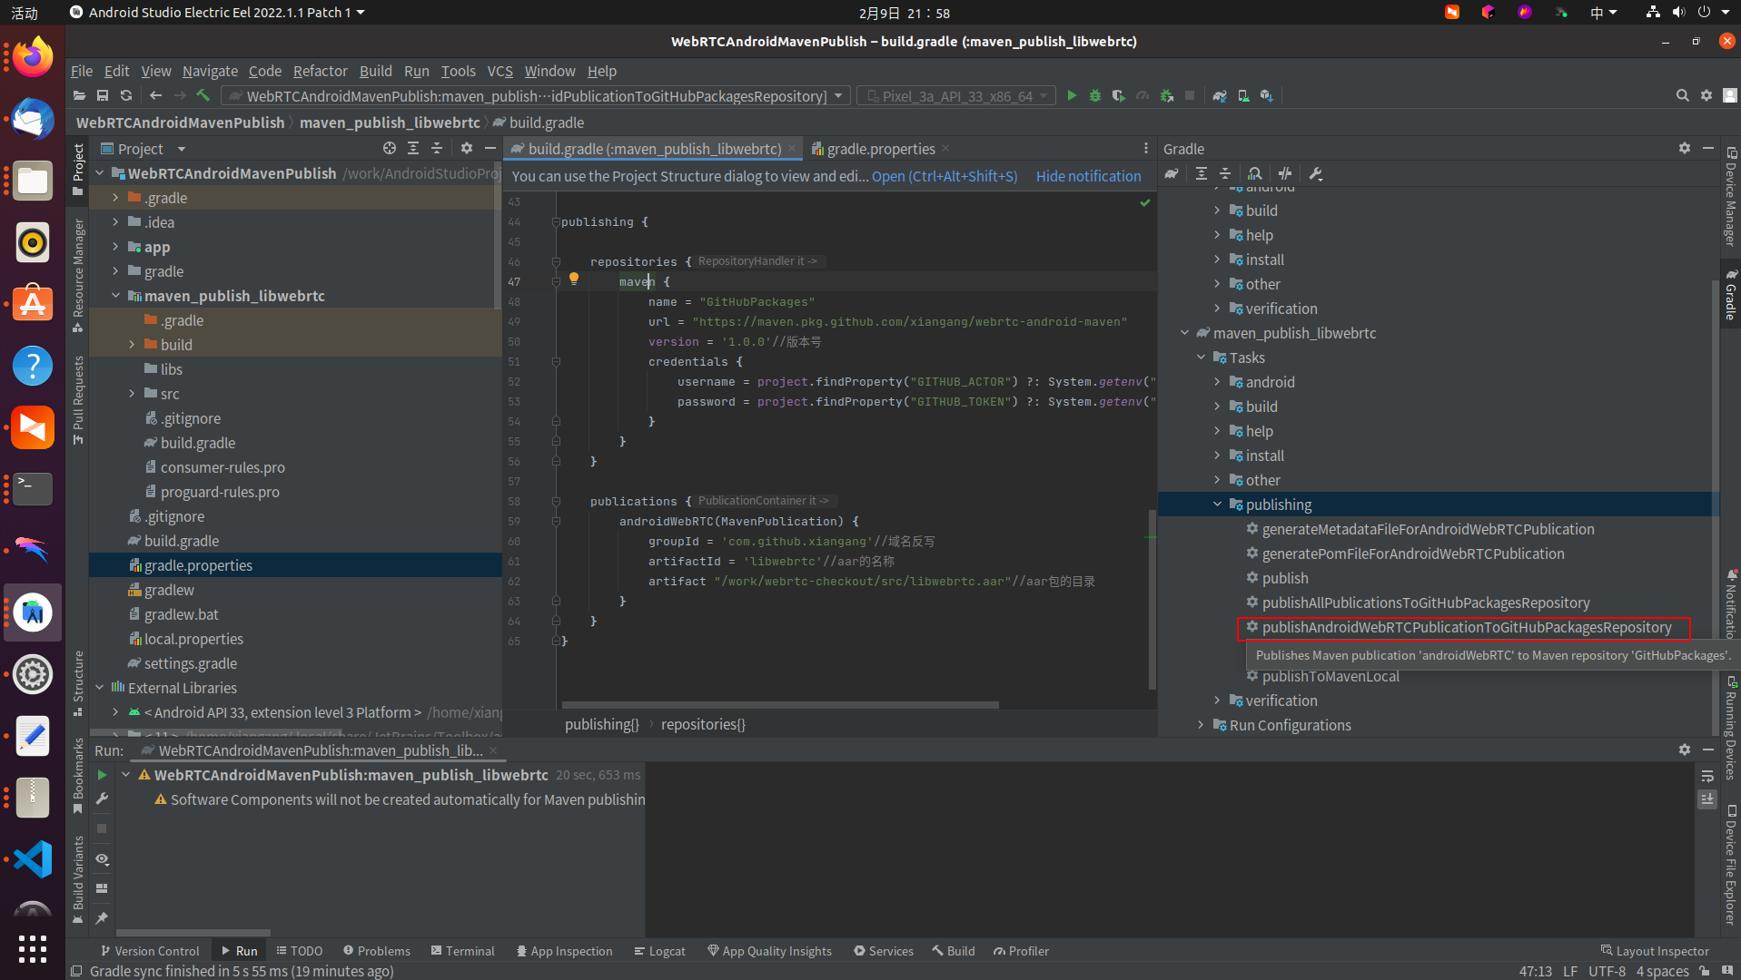Screen dimensions: 1741x980
Task: Collapse all nodes in the Gradle panel
Action: coord(1225,173)
